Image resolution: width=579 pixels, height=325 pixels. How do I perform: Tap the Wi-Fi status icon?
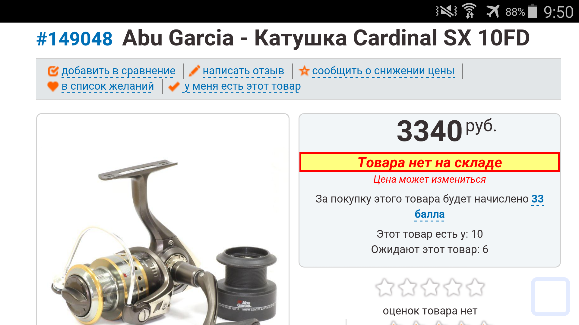tap(469, 11)
